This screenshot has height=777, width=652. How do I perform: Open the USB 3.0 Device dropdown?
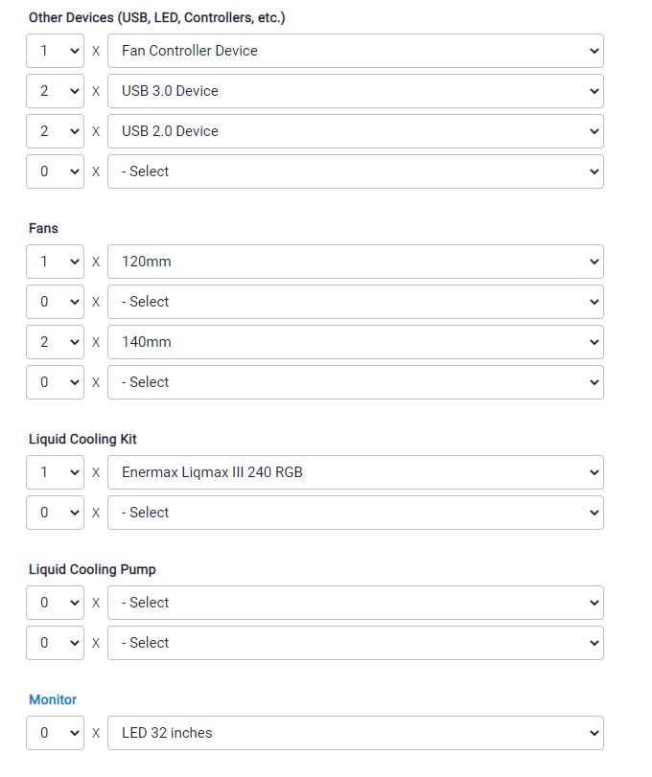(x=355, y=91)
